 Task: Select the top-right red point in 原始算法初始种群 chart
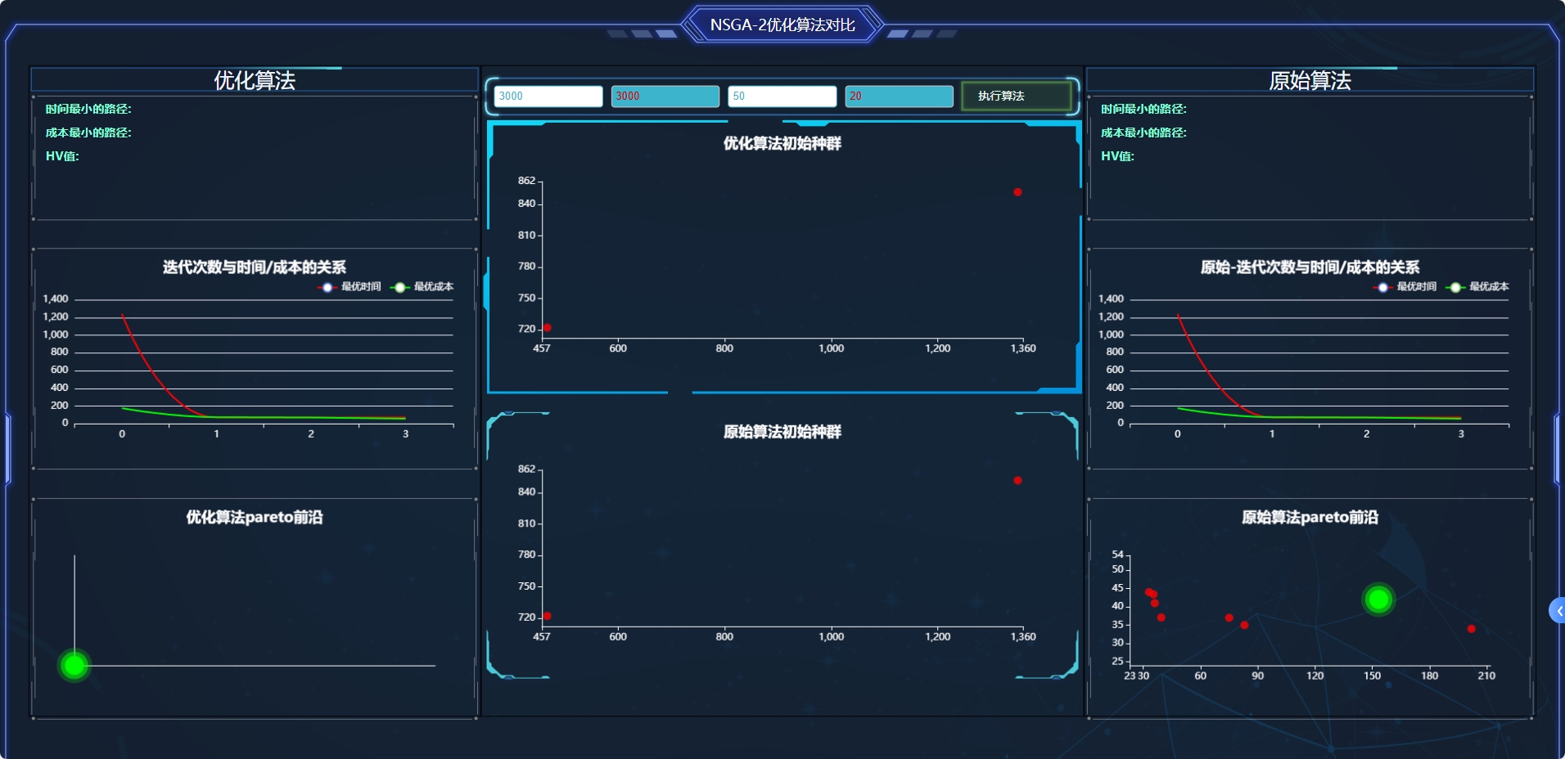point(1017,481)
